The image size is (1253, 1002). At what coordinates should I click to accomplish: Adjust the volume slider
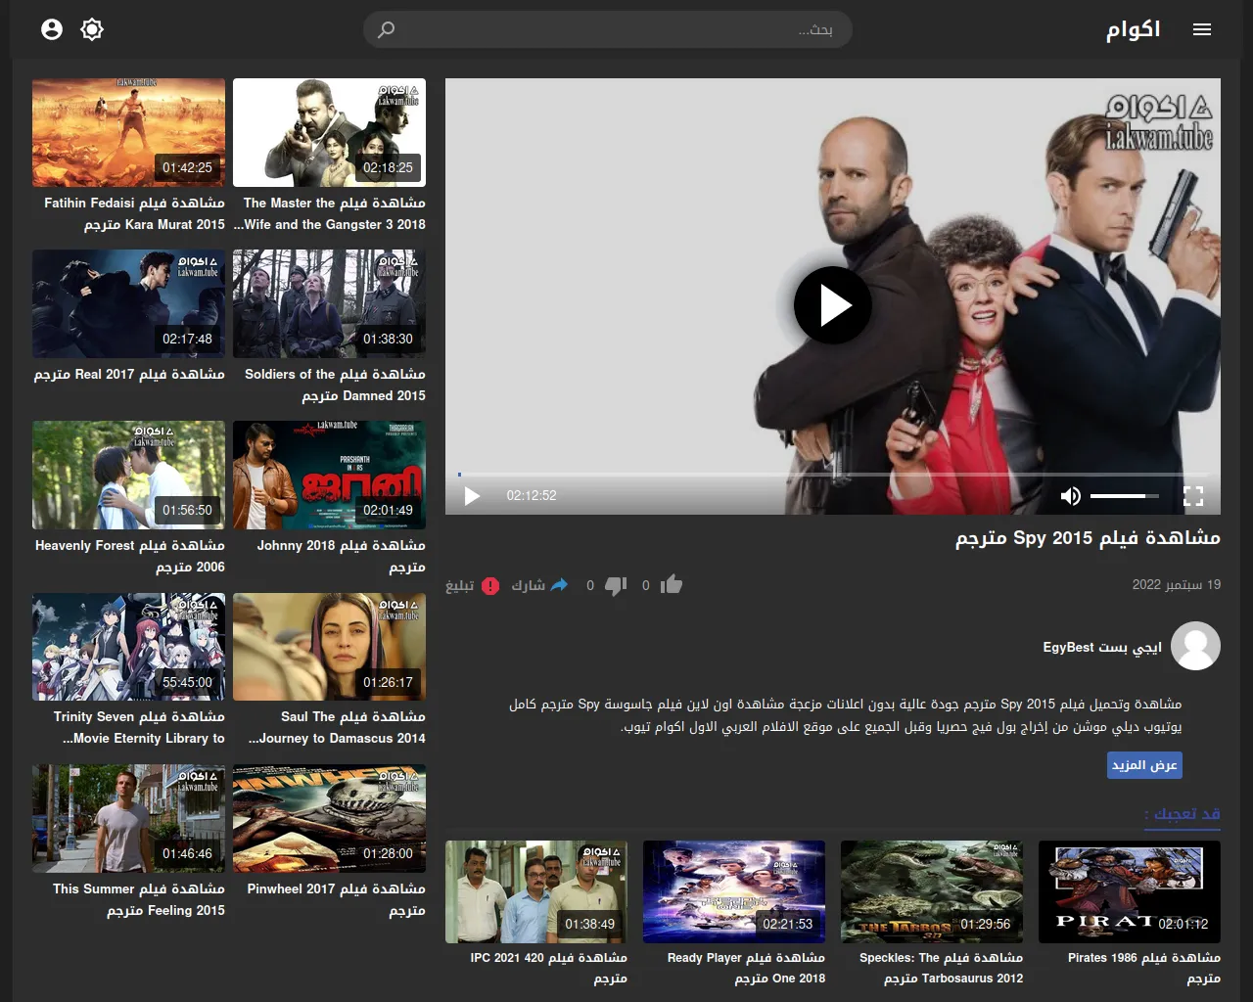point(1124,496)
